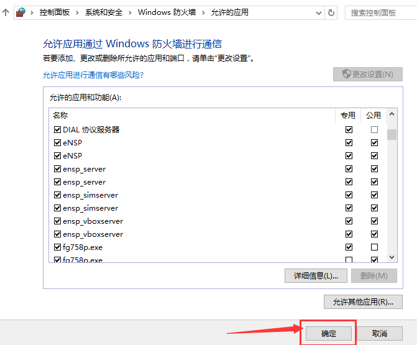
Task: Click the firewall icon in address bar
Action: (21, 12)
